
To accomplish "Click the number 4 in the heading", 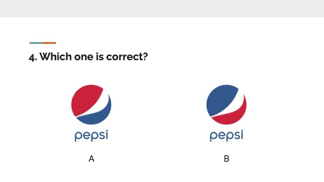I will pyautogui.click(x=31, y=58).
